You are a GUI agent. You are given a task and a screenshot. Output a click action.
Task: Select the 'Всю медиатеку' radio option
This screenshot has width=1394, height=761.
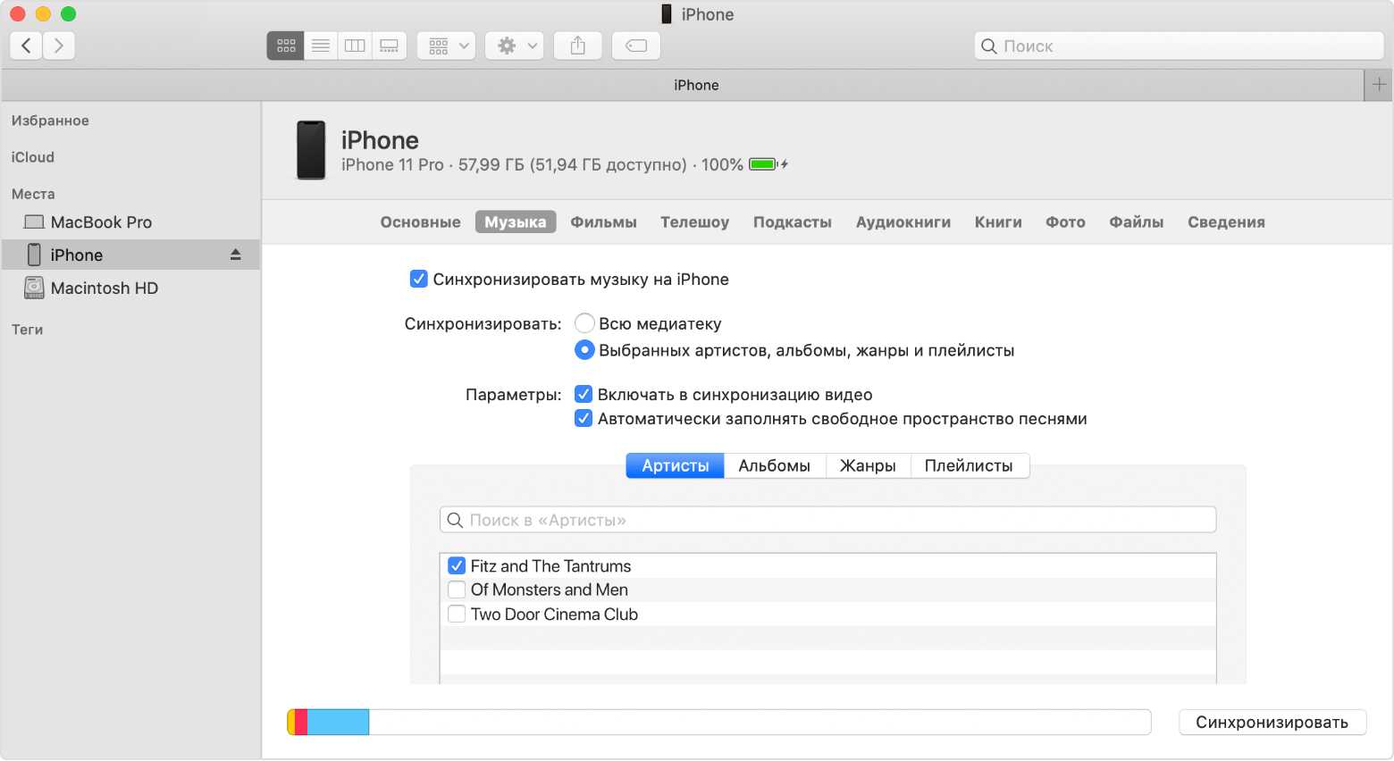tap(584, 323)
